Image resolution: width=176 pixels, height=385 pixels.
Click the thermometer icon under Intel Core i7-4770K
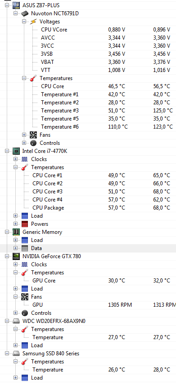pyautogui.click(x=25, y=167)
